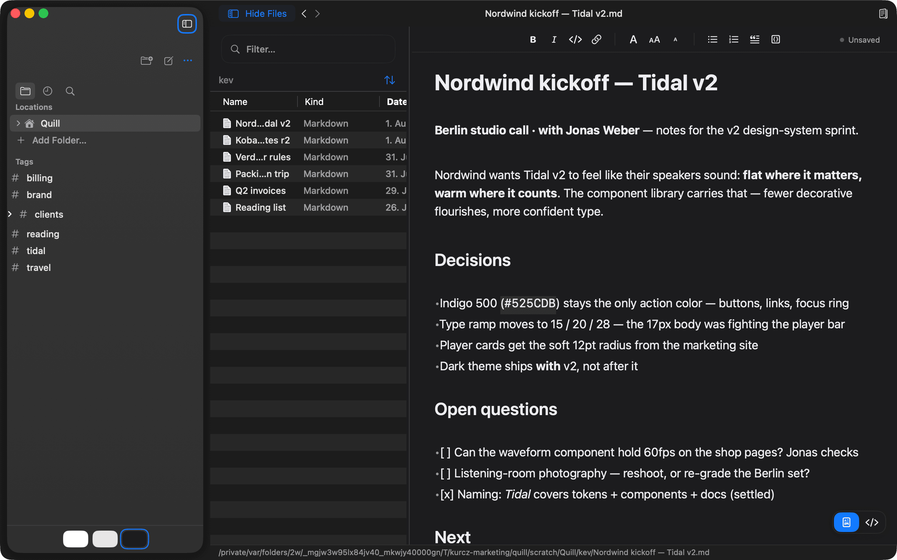Select the tidal tag
897x560 pixels.
36,251
